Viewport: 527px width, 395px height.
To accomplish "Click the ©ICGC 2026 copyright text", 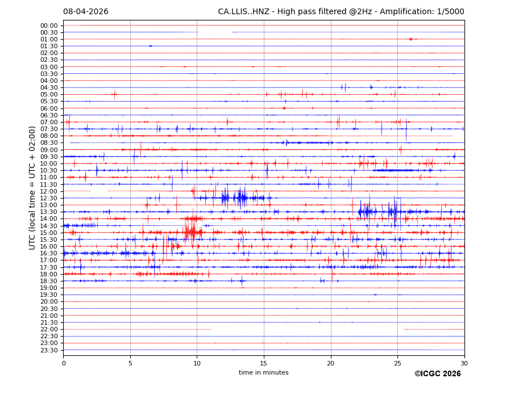I will click(x=437, y=374).
